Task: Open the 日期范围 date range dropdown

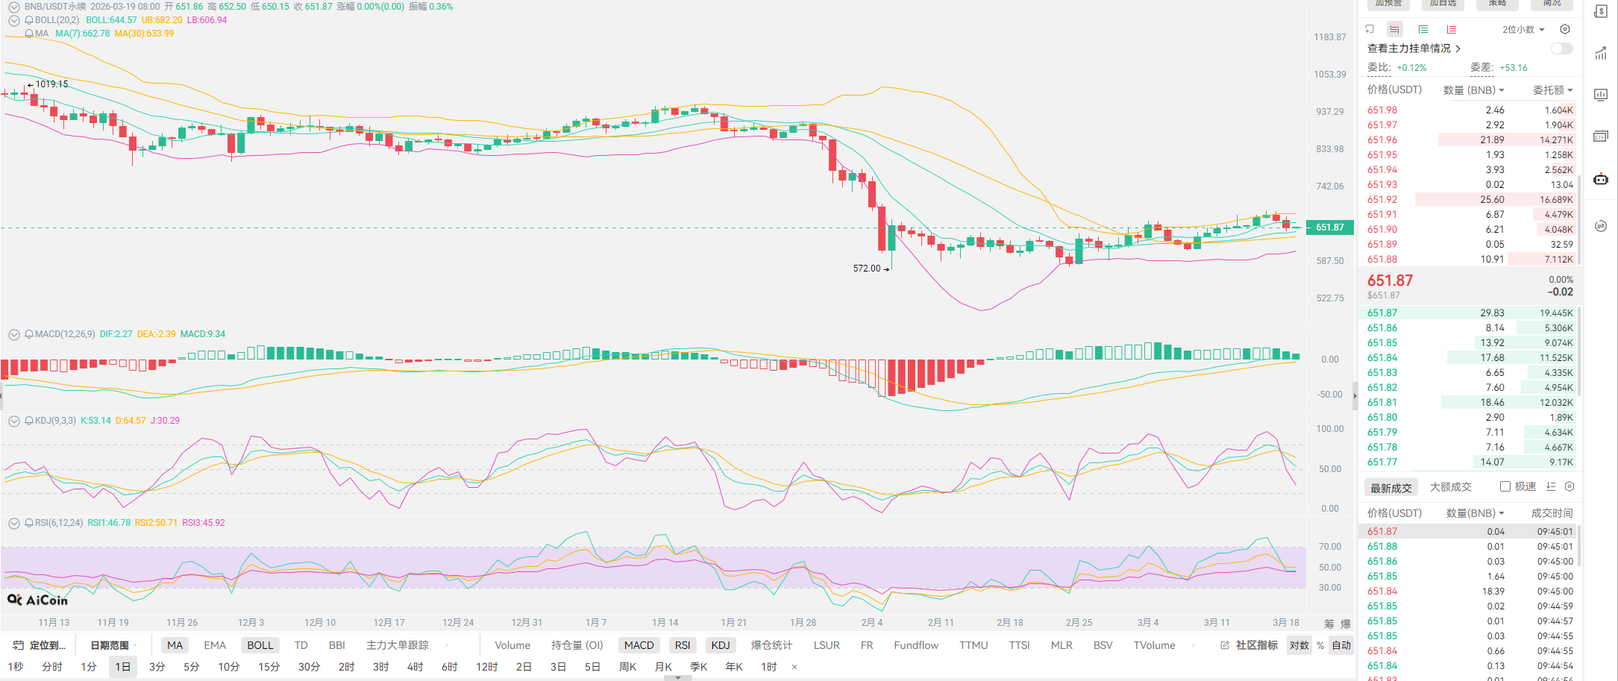Action: 113,645
